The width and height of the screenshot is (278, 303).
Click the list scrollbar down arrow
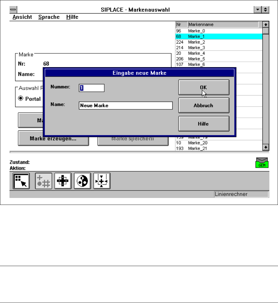click(266, 147)
